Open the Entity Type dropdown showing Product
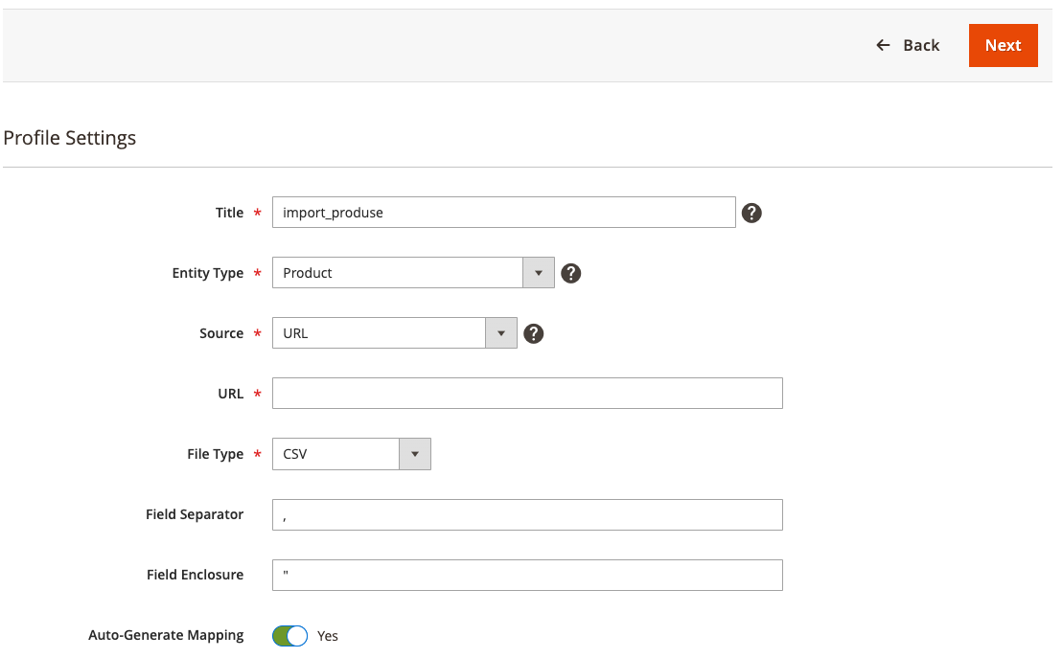The image size is (1063, 658). pos(413,272)
